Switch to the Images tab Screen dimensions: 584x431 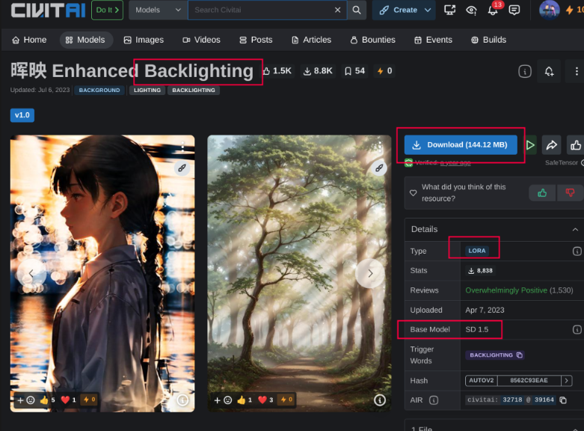pos(144,40)
